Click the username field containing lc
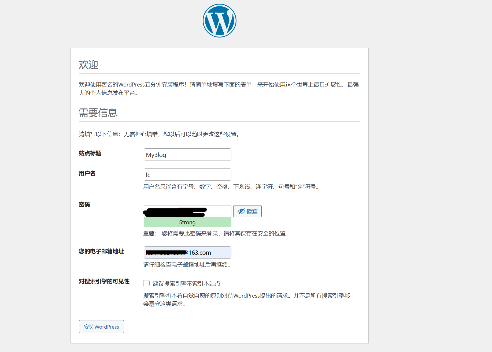Screen dimensions: 492x352 pyautogui.click(x=187, y=175)
